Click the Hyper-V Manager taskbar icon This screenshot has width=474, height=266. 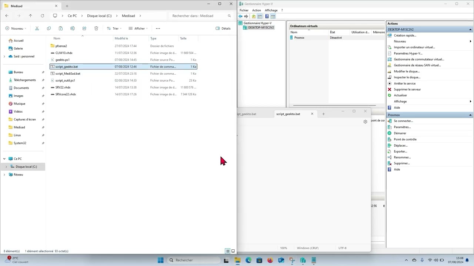click(303, 260)
